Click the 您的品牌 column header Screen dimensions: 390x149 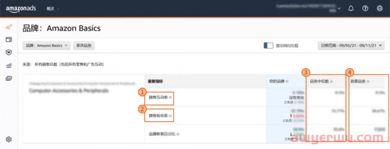point(277,82)
